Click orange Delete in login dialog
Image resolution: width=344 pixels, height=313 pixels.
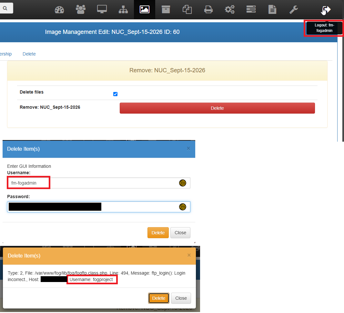(x=158, y=233)
